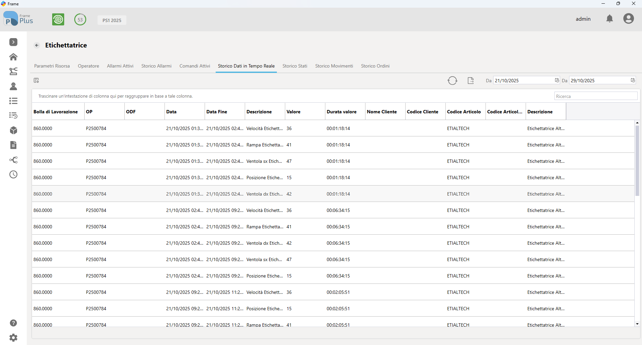Viewport: 642px width, 345px height.
Task: Switch to the Storico Stati tab
Action: pyautogui.click(x=295, y=66)
